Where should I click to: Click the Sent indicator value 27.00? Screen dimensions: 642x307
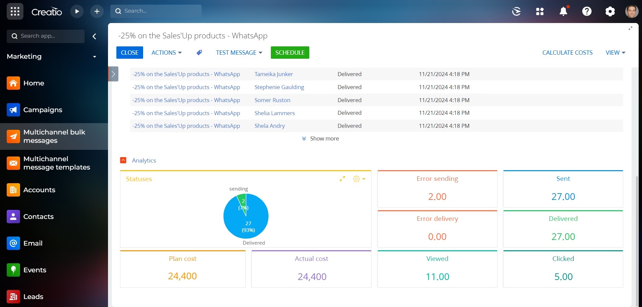563,197
